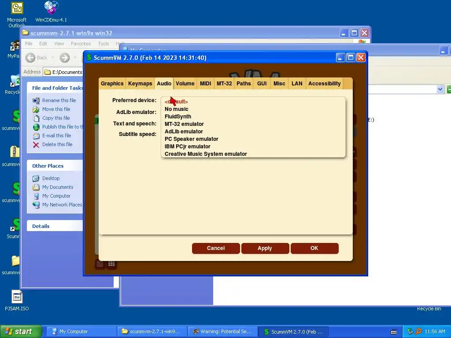
Task: Click Publish this file to the Web
Action: click(x=63, y=127)
